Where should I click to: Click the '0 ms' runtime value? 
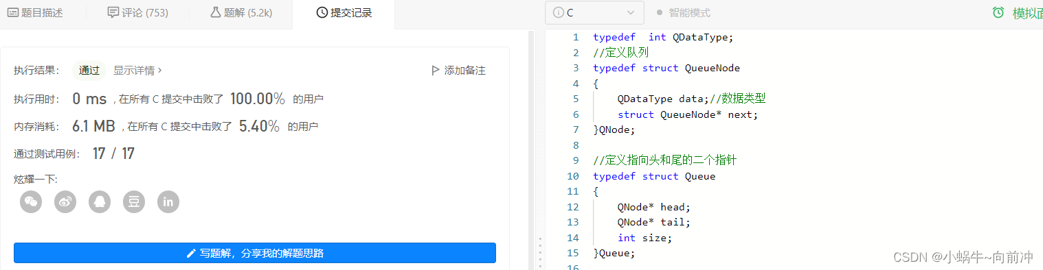[89, 99]
